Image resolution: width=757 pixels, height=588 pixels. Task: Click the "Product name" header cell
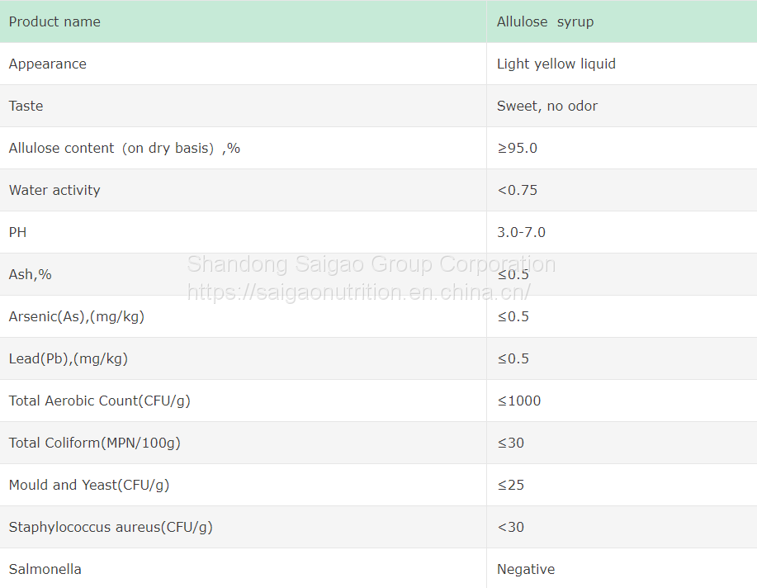pos(54,22)
